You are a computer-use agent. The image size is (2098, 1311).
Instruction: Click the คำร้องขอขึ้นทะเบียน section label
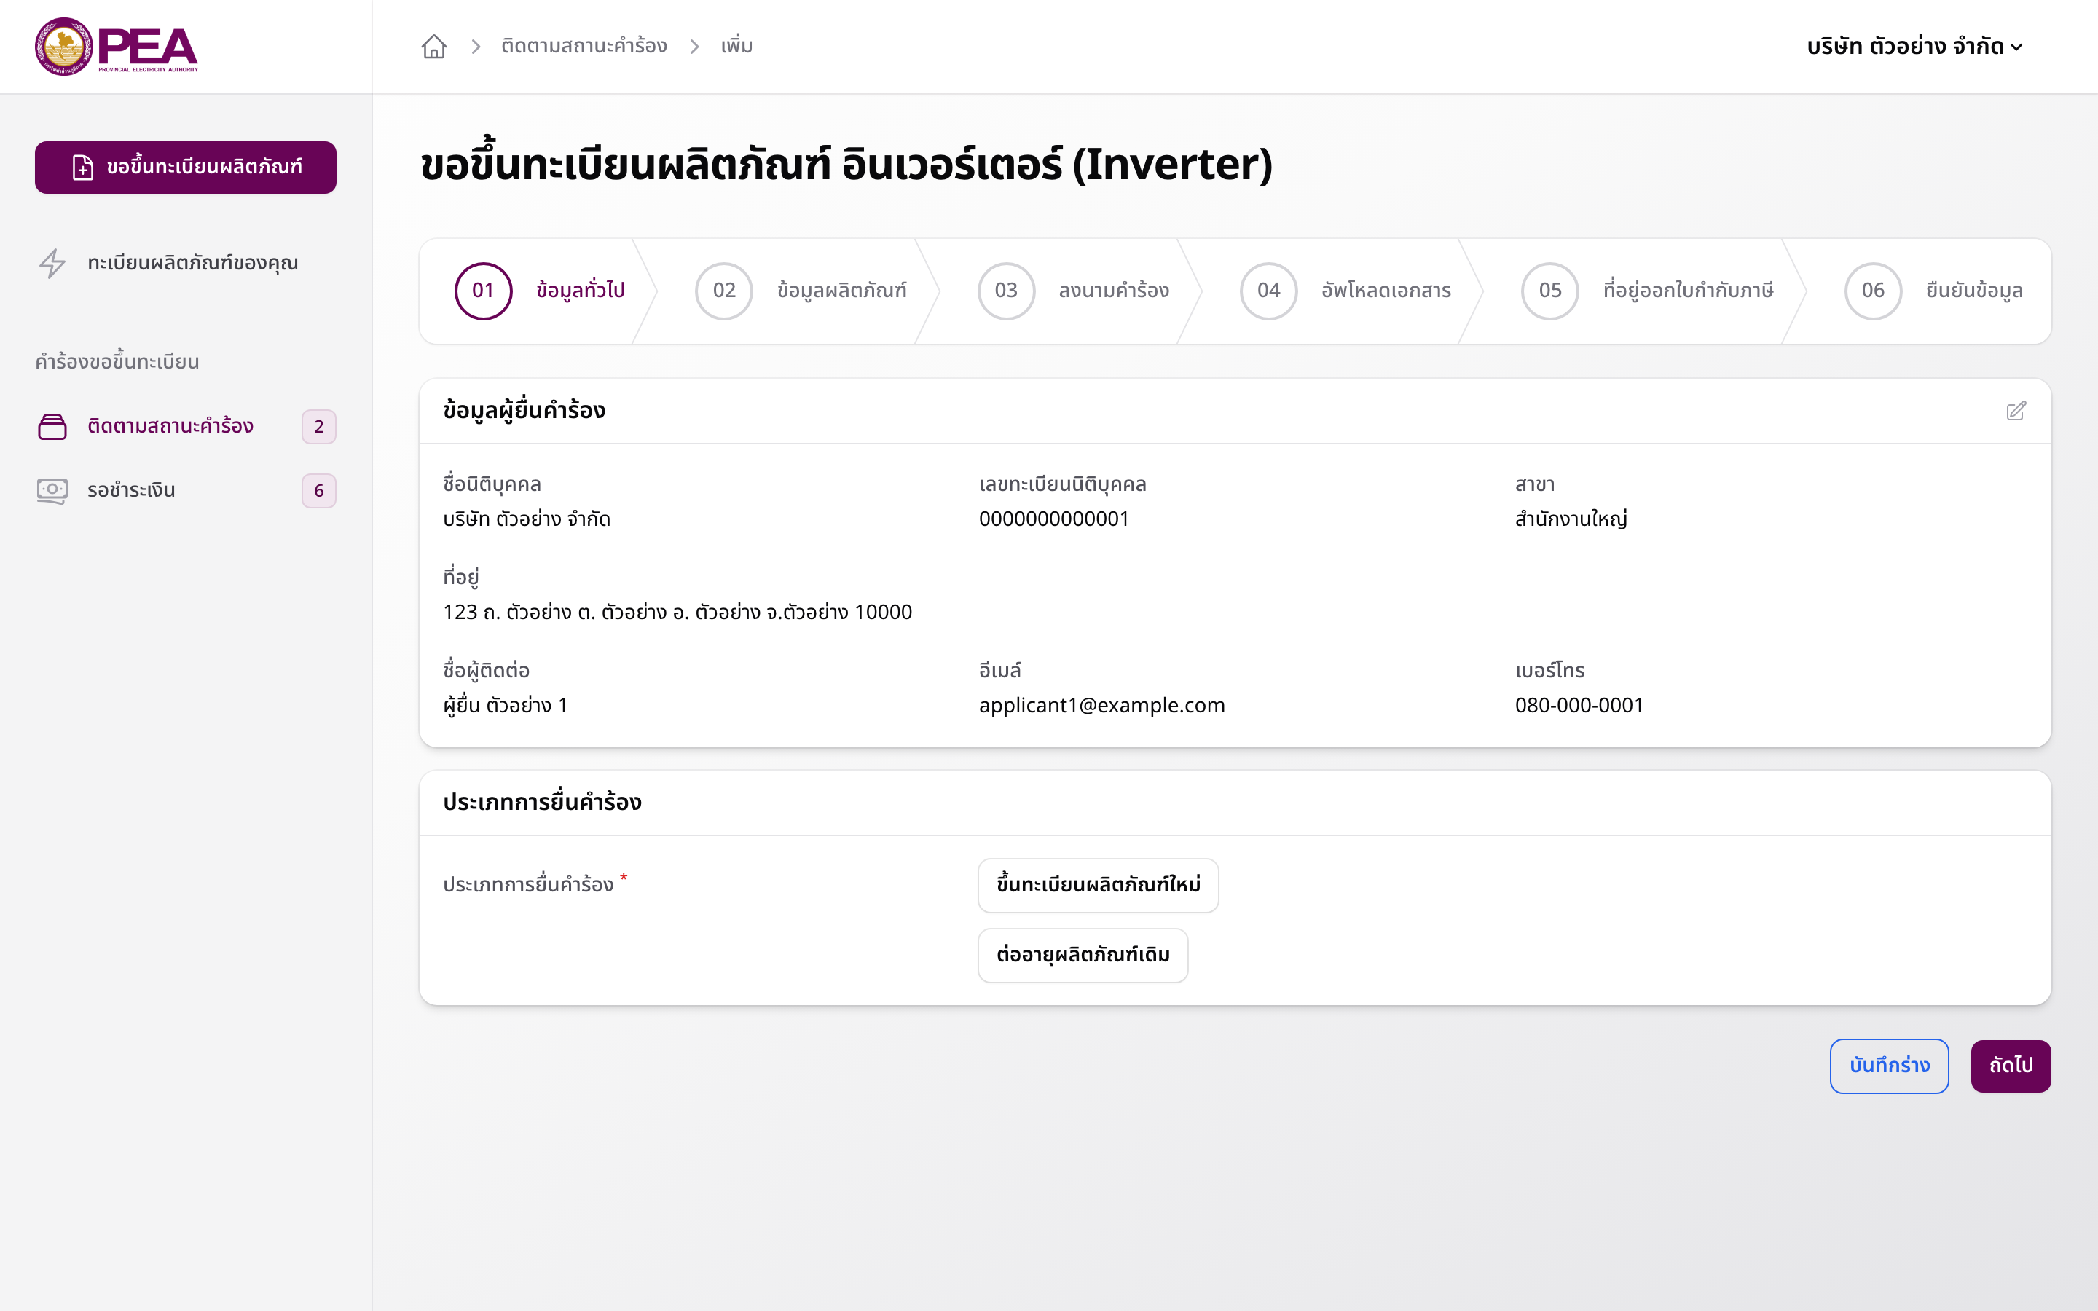click(x=117, y=361)
